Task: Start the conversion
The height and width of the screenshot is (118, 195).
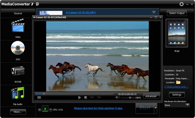Action: point(145,108)
